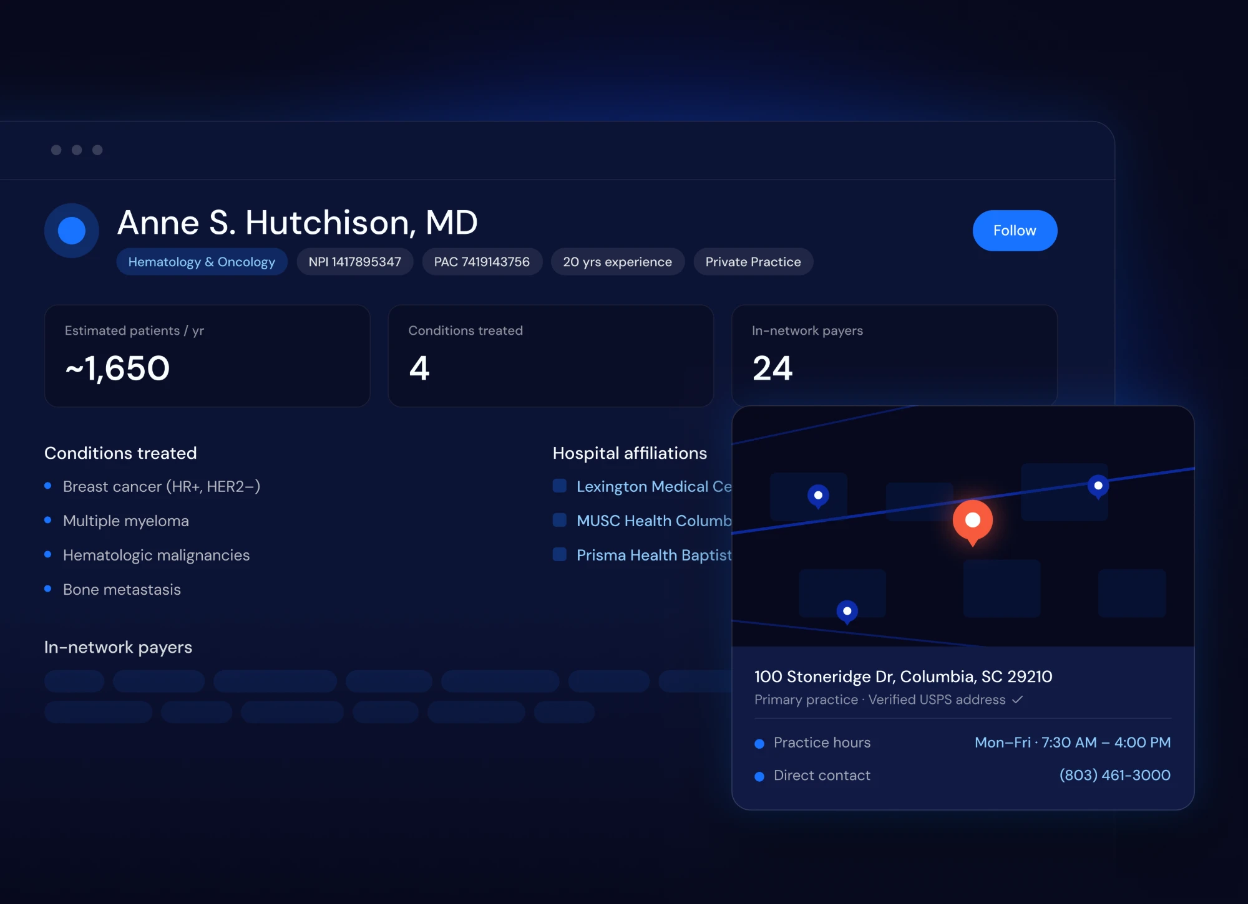
Task: Open MUSC Health Columbia affiliation link
Action: [x=654, y=521]
